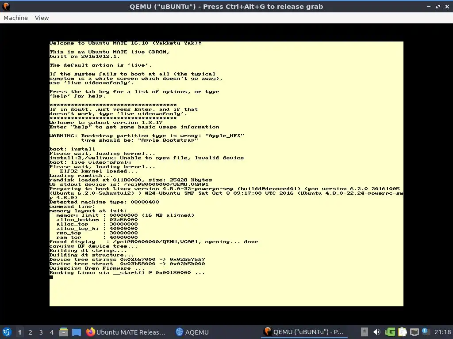Image resolution: width=453 pixels, height=339 pixels.
Task: Open the start menu bird icon
Action: [7, 332]
